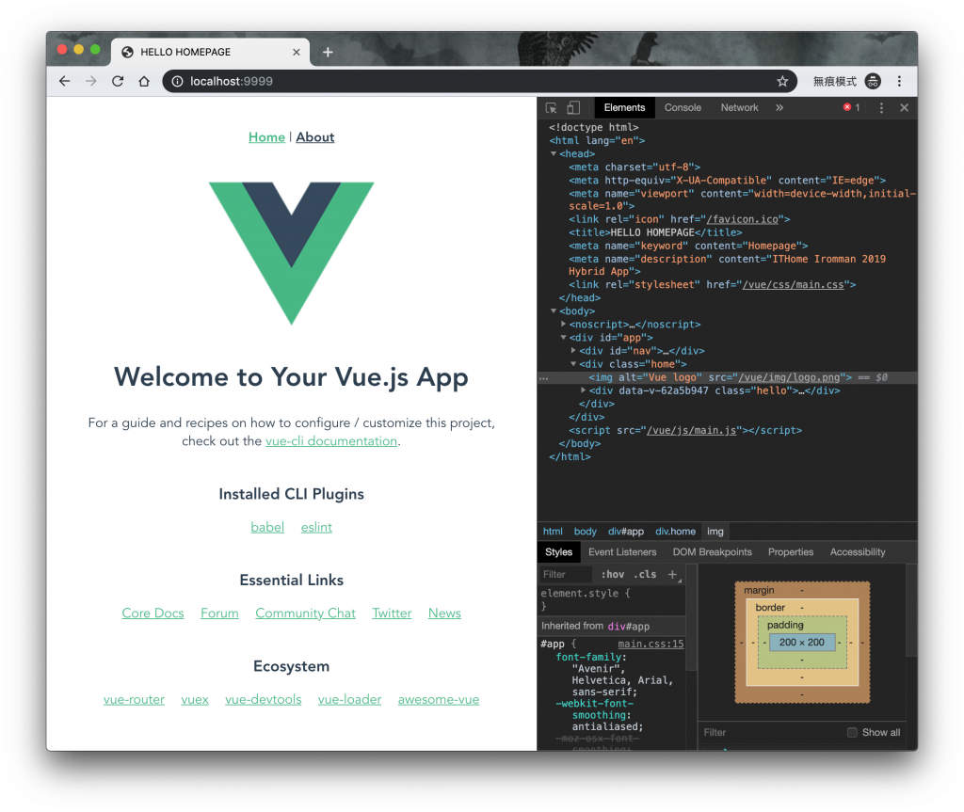Close the HELLO HOMEPAGE tab
The height and width of the screenshot is (812, 964).
pos(297,53)
